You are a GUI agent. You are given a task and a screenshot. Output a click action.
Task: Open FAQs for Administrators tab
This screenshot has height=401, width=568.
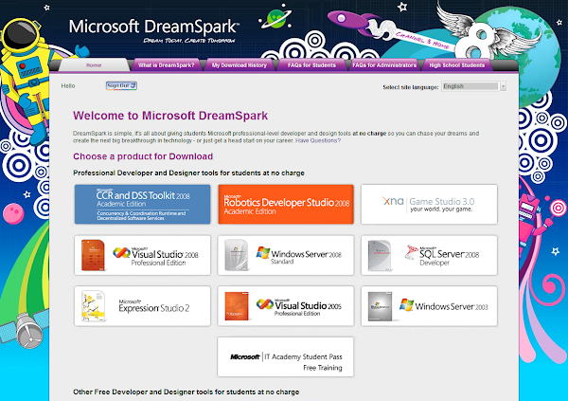(x=384, y=65)
